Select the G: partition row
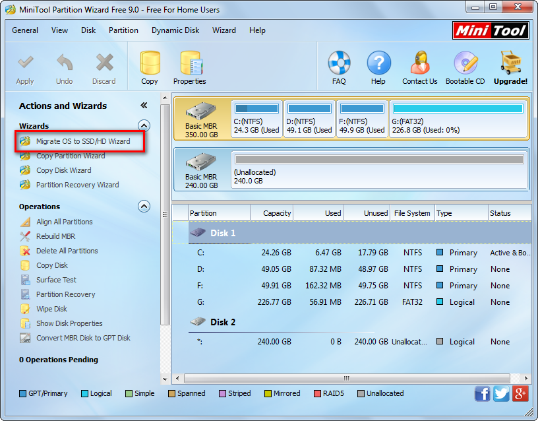This screenshot has width=538, height=421. click(x=351, y=302)
